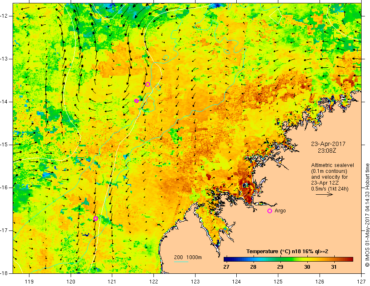The width and height of the screenshot is (370, 286).
Task: Click the latitude axis label "-16"
Action: click(5, 188)
